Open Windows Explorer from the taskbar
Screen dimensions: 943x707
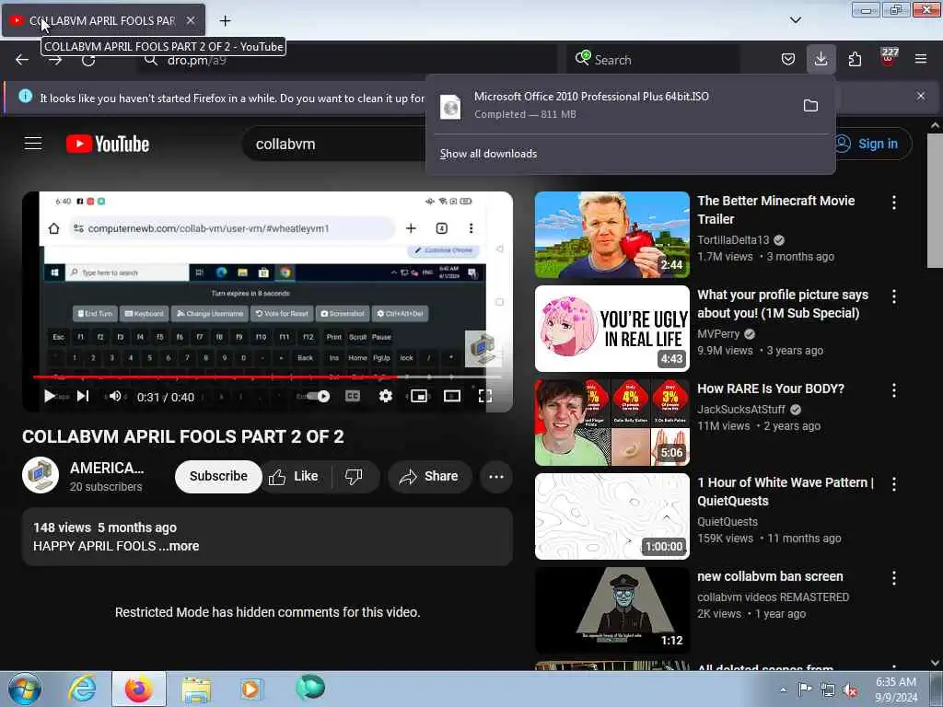click(x=196, y=690)
